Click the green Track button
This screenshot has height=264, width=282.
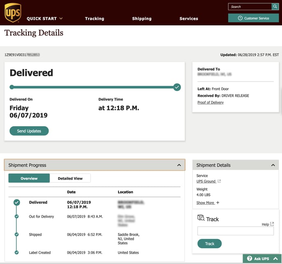point(209,244)
